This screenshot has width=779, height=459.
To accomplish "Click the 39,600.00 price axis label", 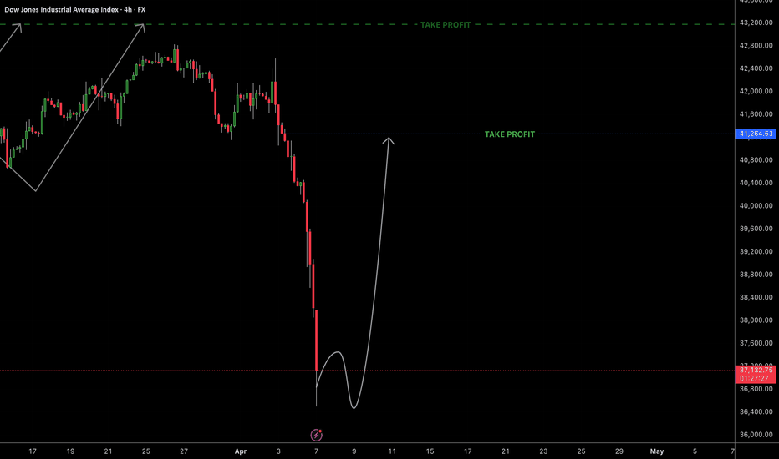I will (756, 229).
